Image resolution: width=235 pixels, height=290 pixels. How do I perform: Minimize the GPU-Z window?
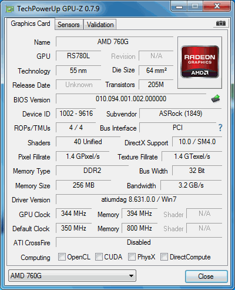tap(179, 6)
